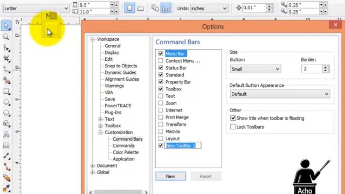The width and height of the screenshot is (345, 194).
Task: Select the Polygon tool
Action: coord(6,113)
